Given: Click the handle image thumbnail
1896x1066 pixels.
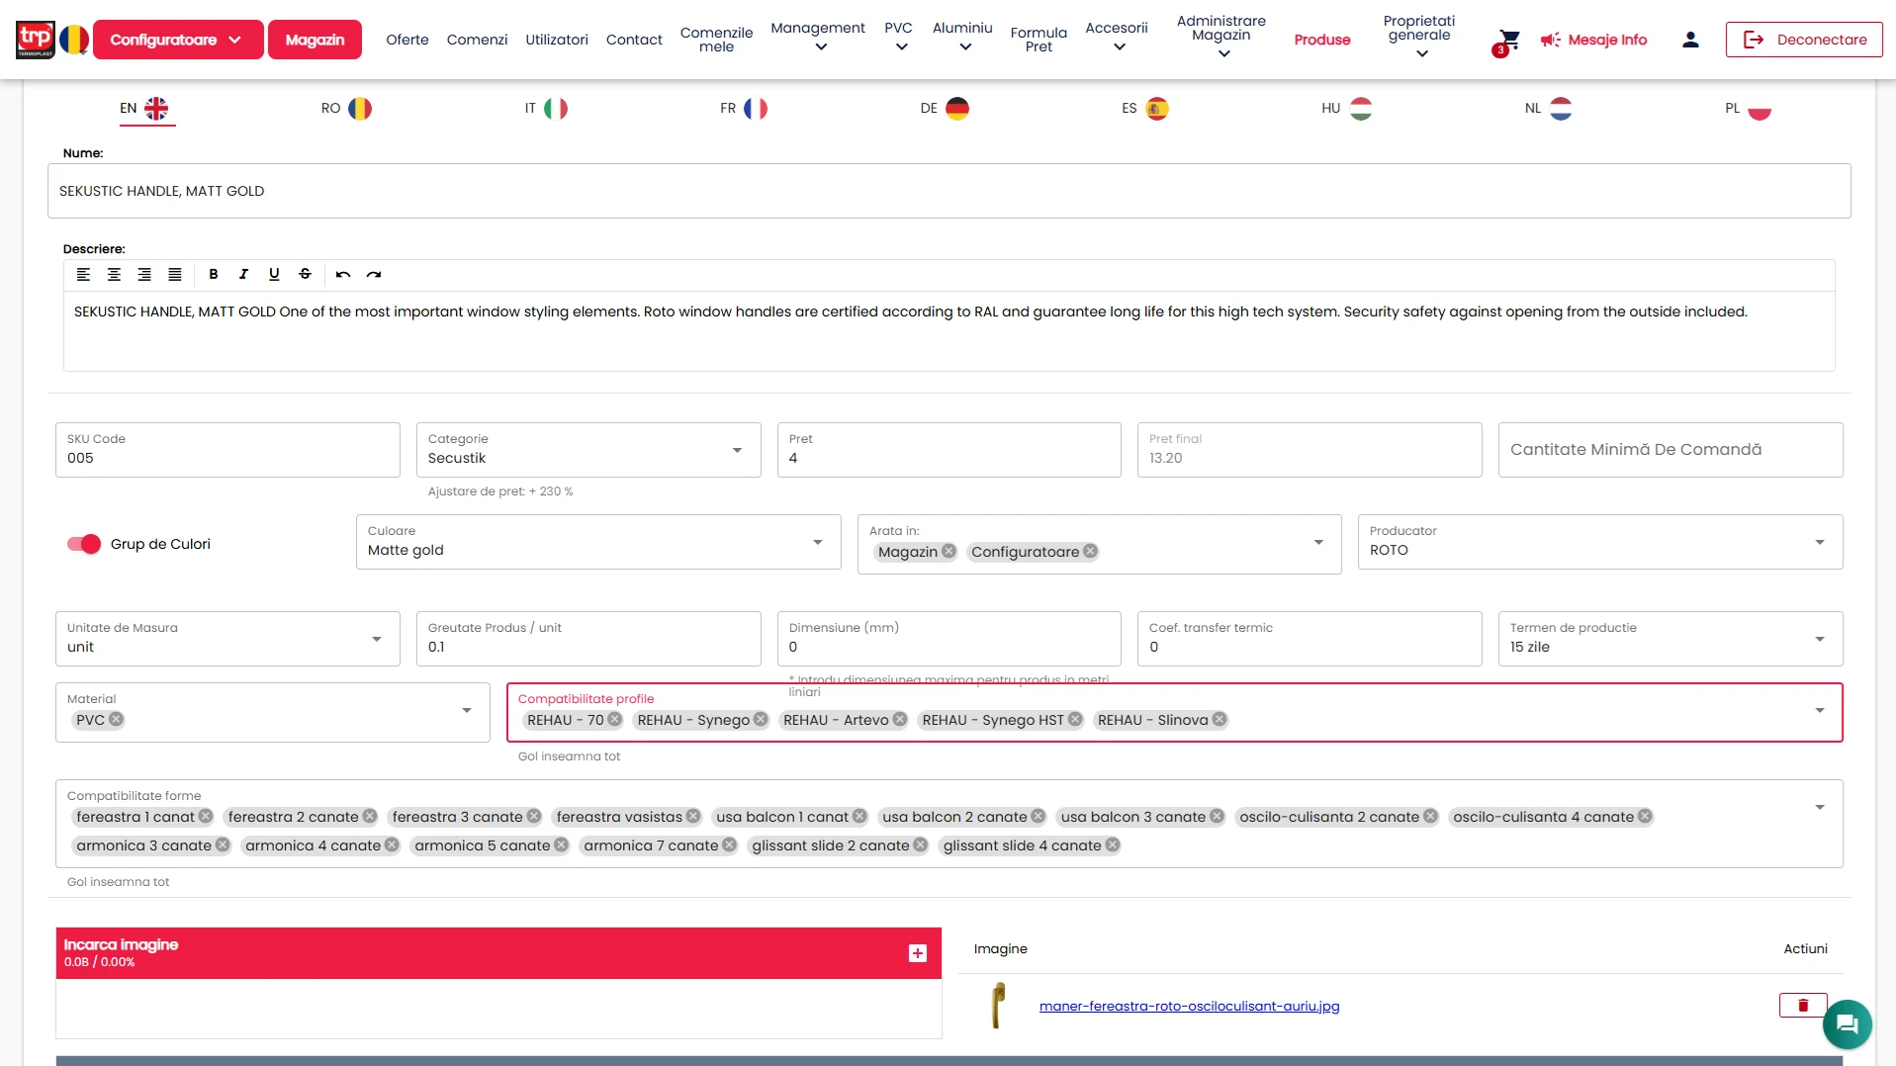Looking at the screenshot, I should tap(998, 1005).
